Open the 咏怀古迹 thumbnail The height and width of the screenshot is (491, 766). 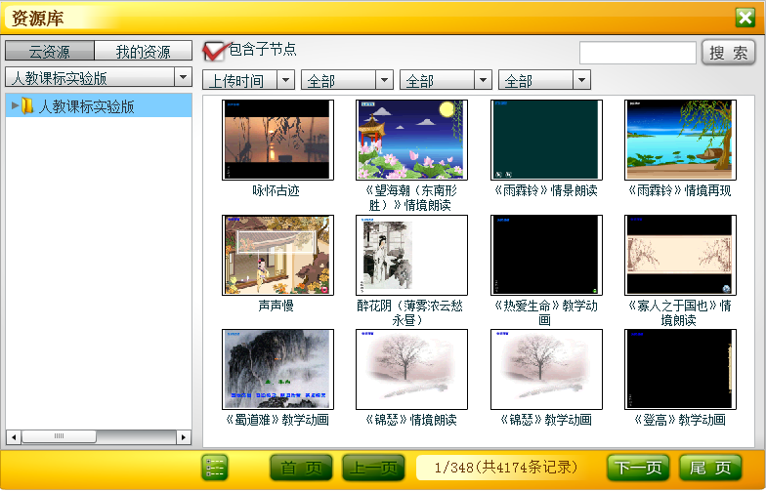coord(277,140)
